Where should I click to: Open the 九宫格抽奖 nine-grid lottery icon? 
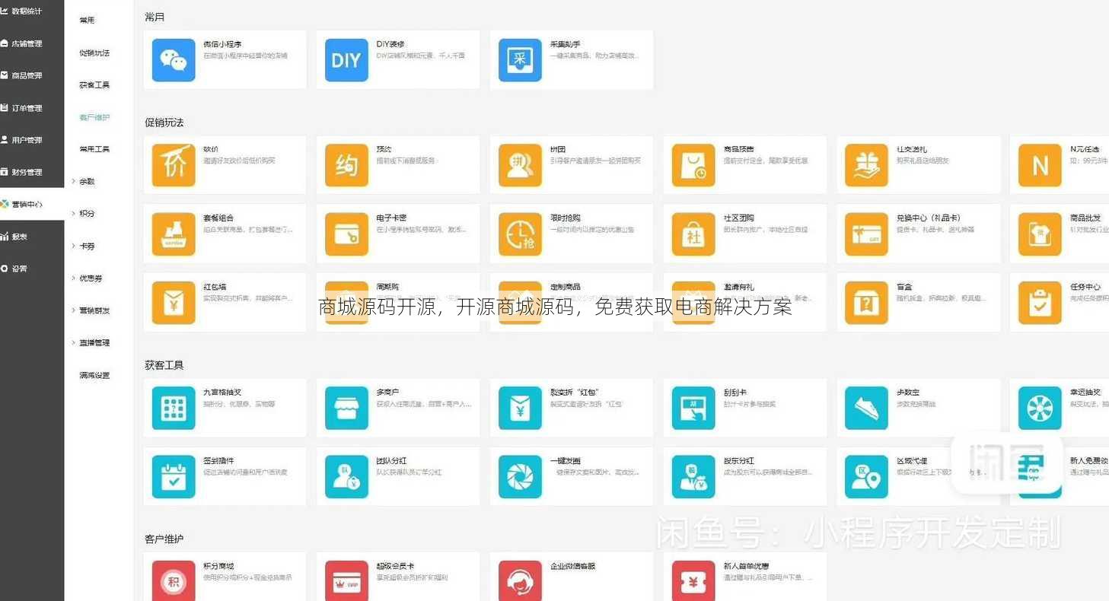[174, 408]
